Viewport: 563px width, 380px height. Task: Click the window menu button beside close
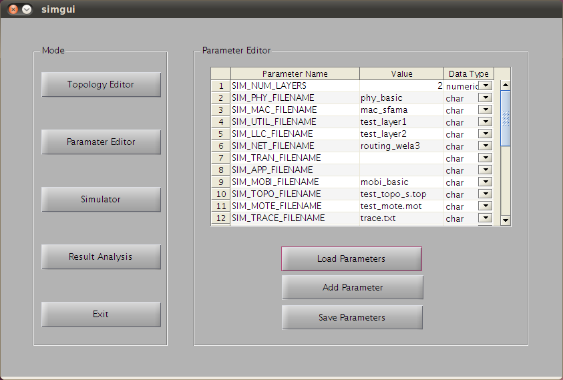point(27,9)
